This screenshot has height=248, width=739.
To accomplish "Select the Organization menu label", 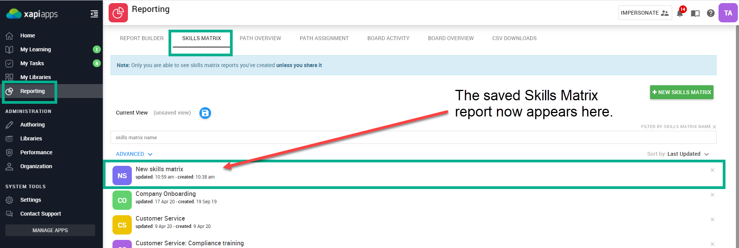I will (x=36, y=166).
